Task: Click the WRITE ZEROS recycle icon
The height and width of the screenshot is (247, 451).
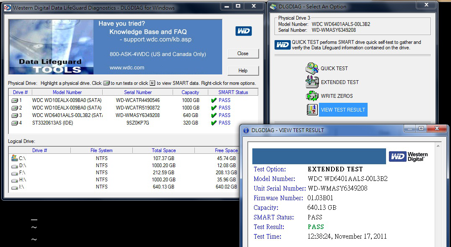Action: click(312, 96)
